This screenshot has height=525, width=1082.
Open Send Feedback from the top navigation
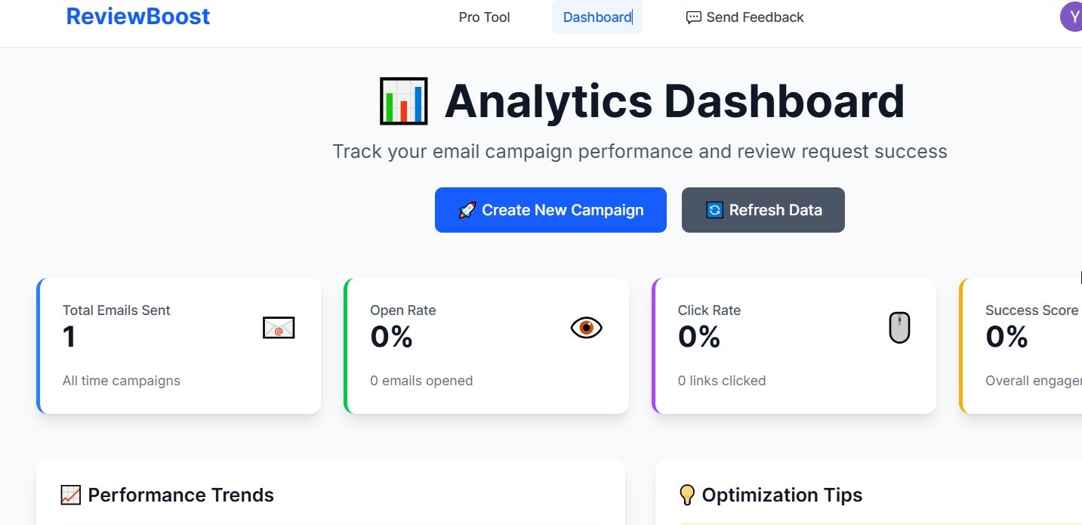coord(754,17)
